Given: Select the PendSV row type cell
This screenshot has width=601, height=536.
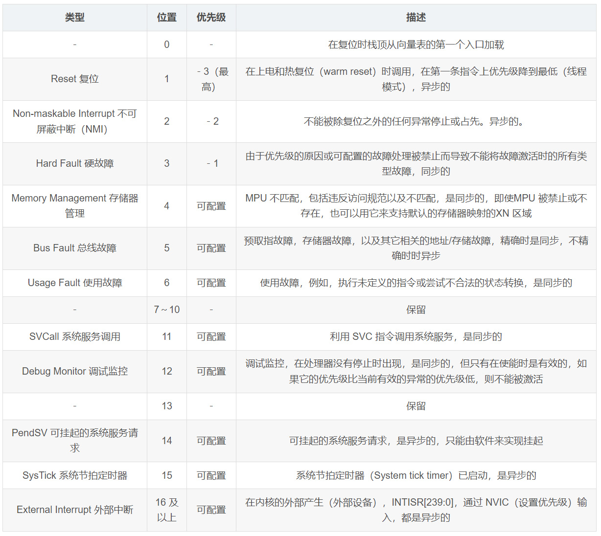Looking at the screenshot, I should 75,441.
